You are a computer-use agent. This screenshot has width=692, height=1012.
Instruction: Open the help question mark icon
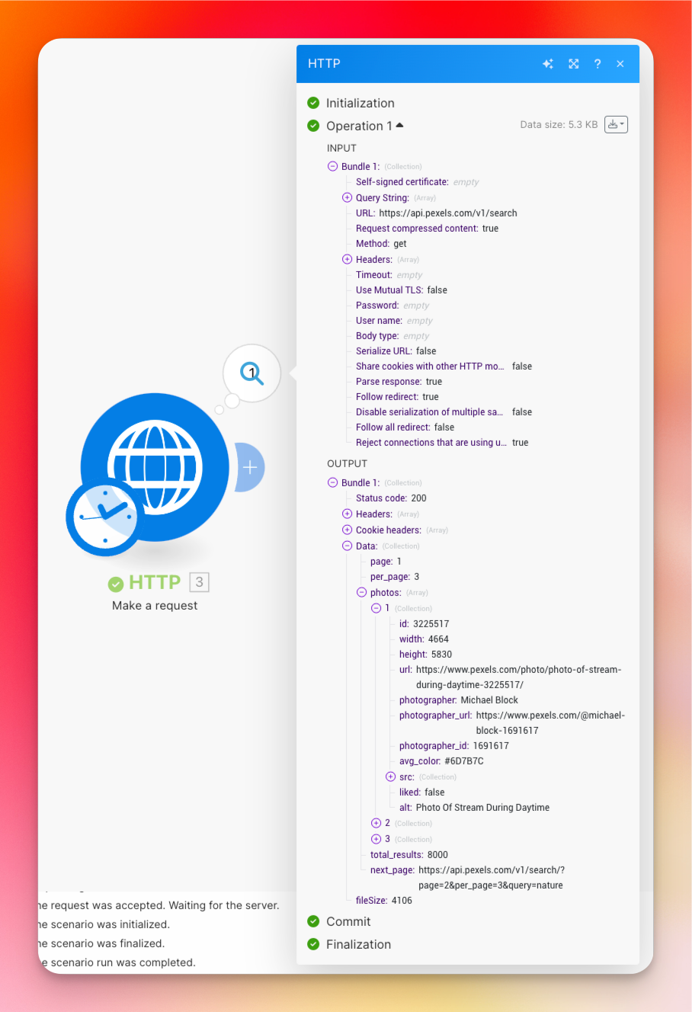pyautogui.click(x=597, y=64)
